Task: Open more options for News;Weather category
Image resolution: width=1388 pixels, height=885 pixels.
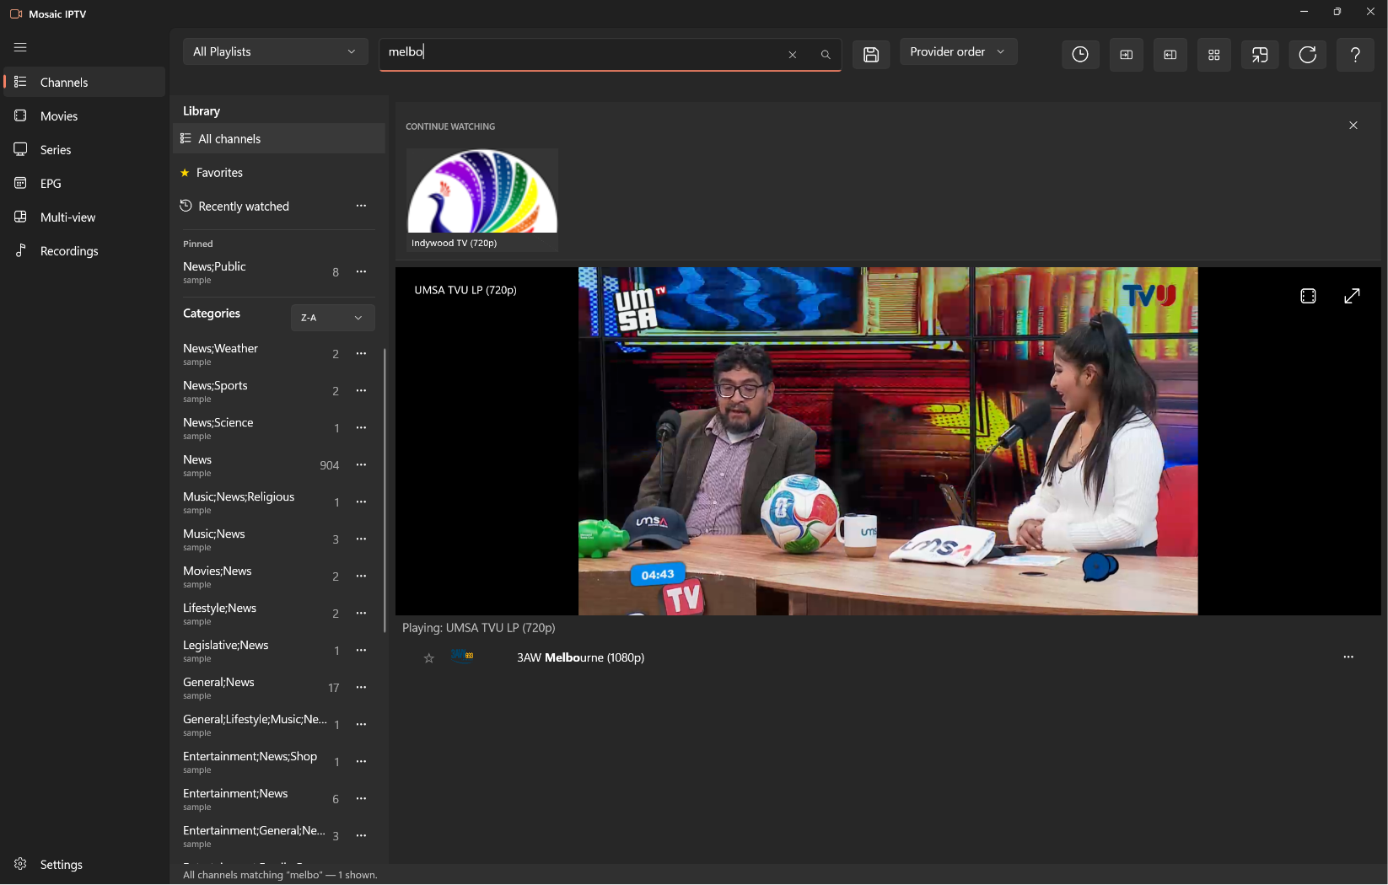Action: 361,354
